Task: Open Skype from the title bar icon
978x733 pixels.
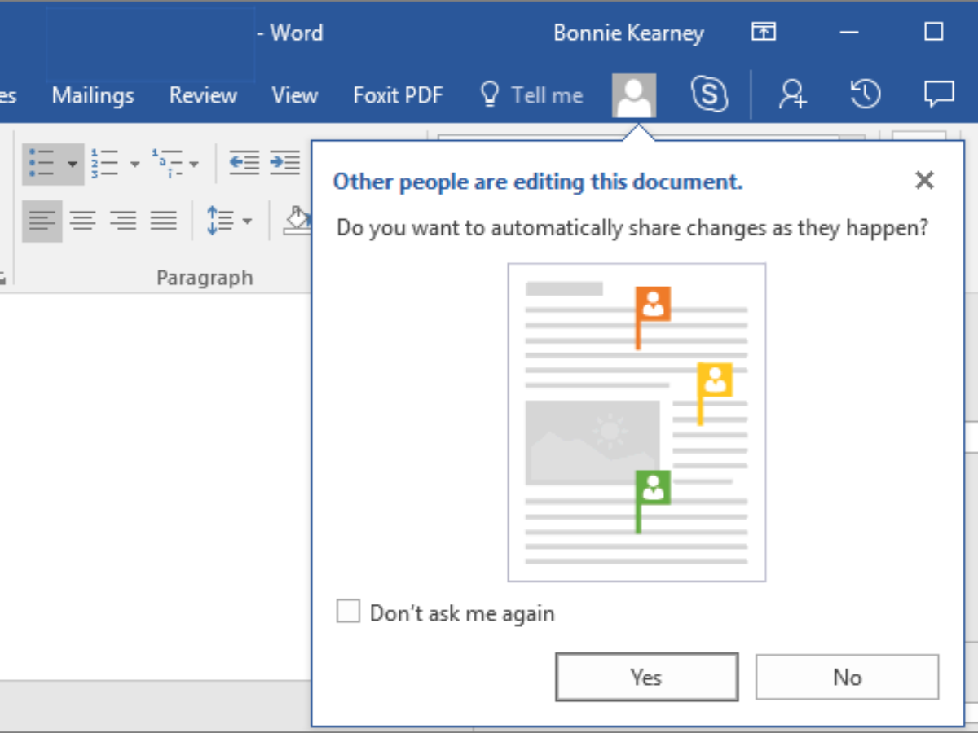Action: 709,95
